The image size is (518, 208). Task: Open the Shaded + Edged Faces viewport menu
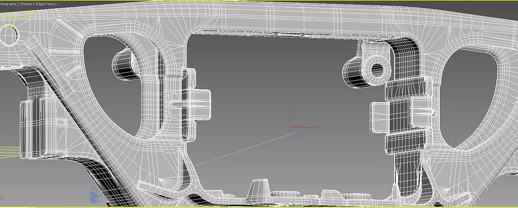coord(38,4)
